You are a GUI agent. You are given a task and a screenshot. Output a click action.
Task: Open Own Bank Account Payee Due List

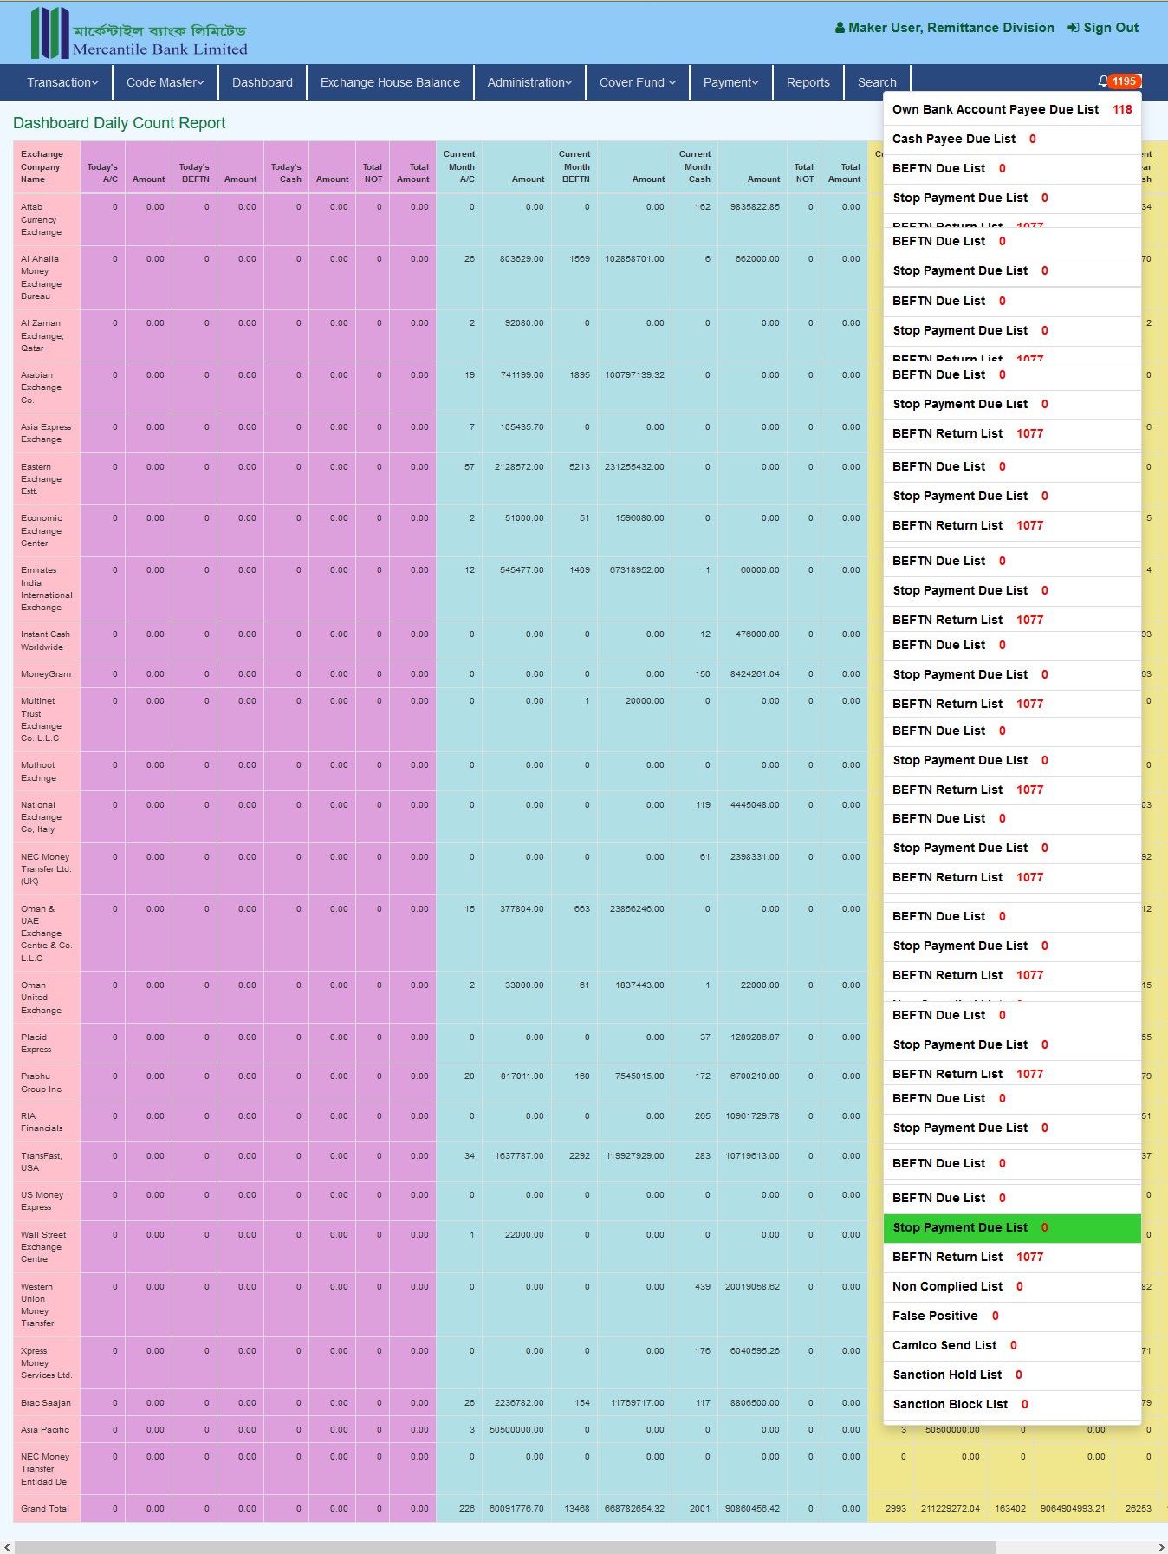(x=1012, y=109)
